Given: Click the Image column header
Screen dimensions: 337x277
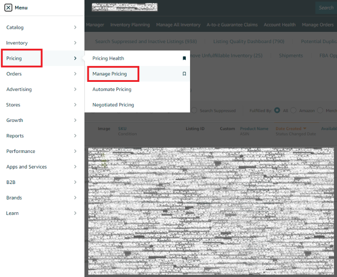Looking at the screenshot, I should (x=104, y=128).
